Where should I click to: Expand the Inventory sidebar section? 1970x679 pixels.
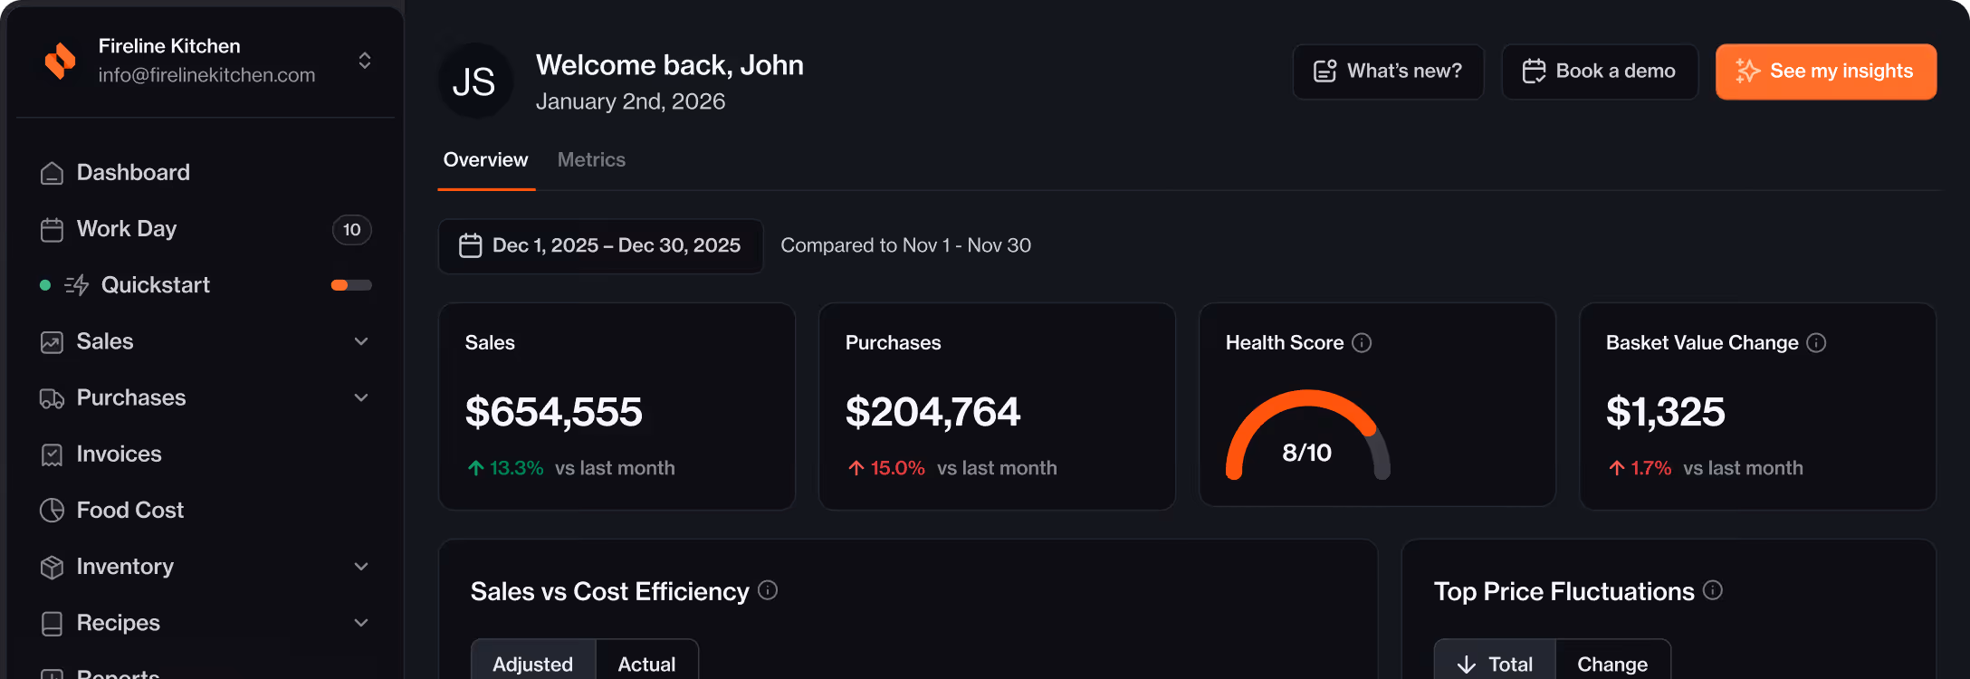361,567
